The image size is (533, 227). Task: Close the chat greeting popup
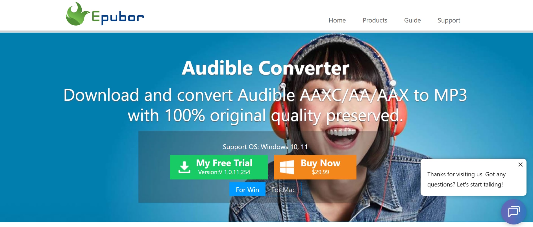pos(520,165)
